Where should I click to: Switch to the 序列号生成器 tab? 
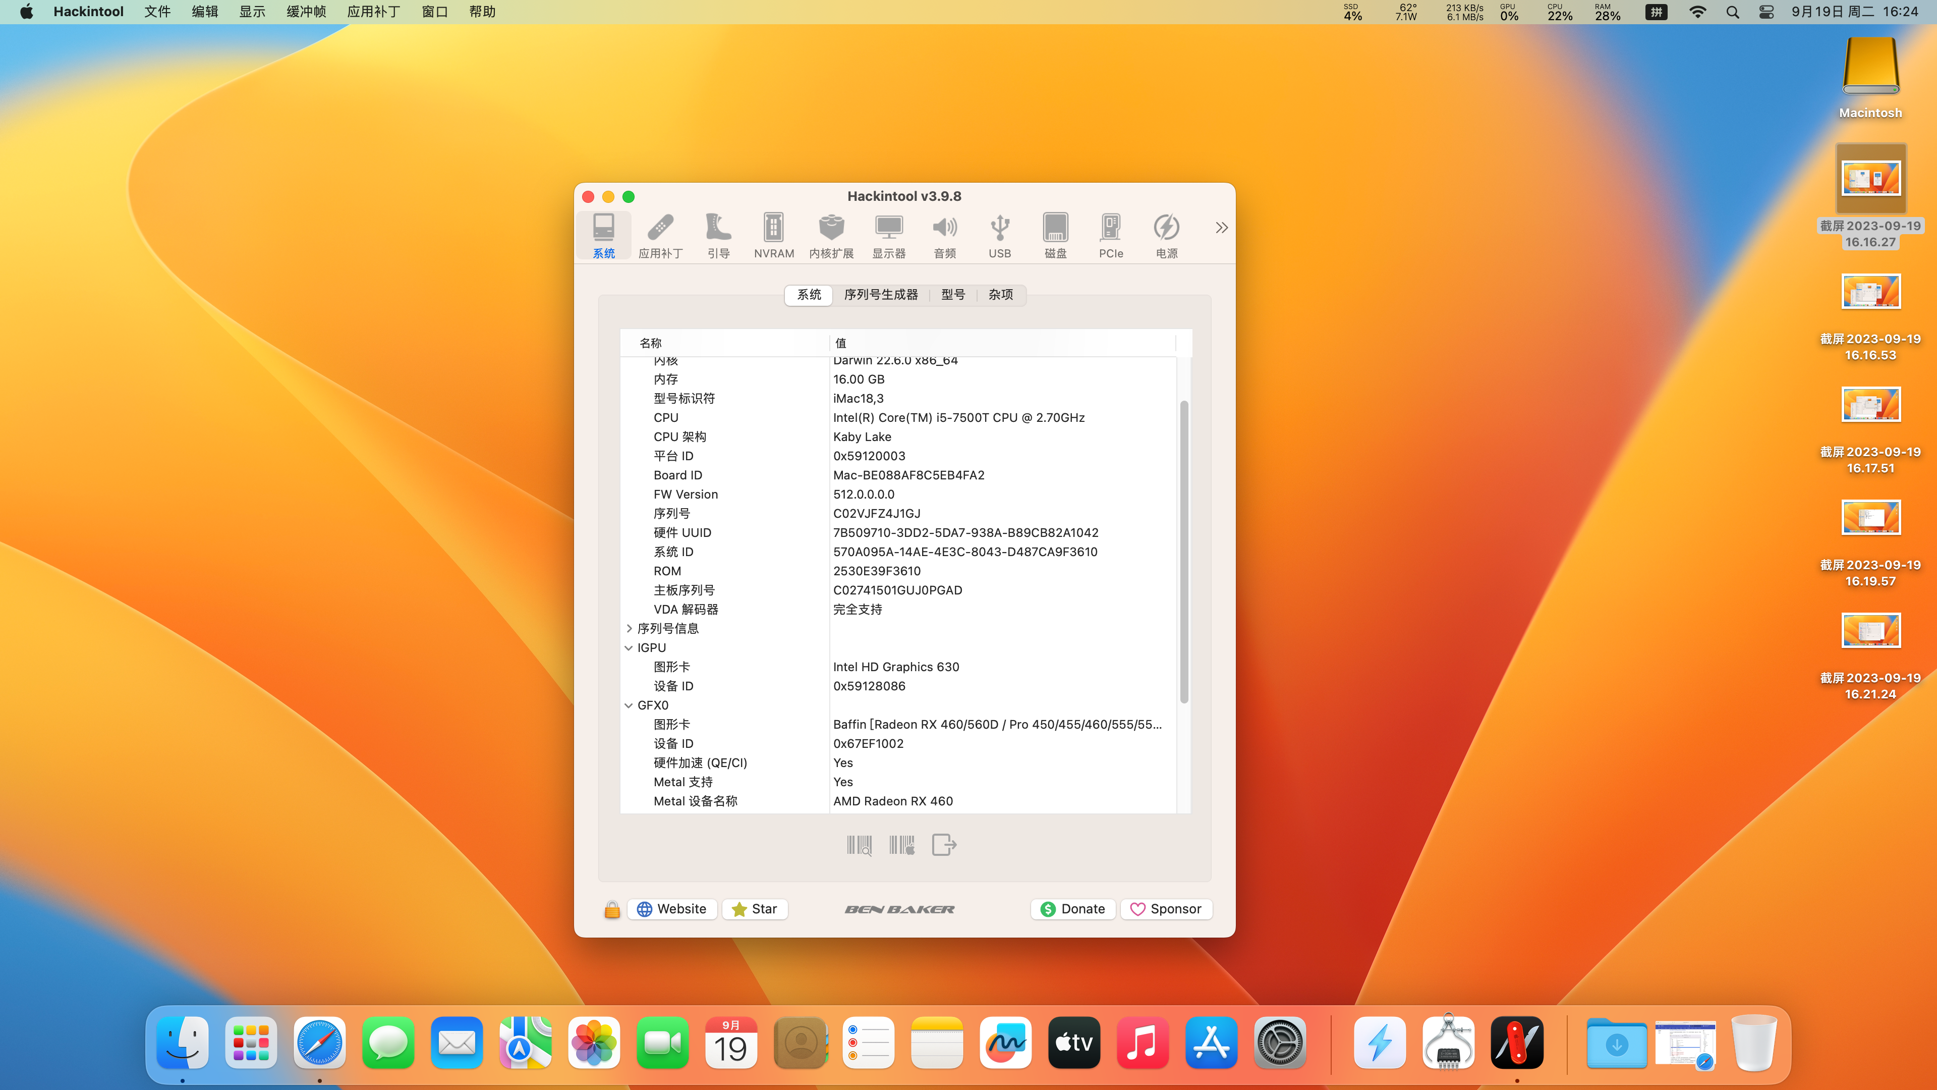click(x=881, y=295)
